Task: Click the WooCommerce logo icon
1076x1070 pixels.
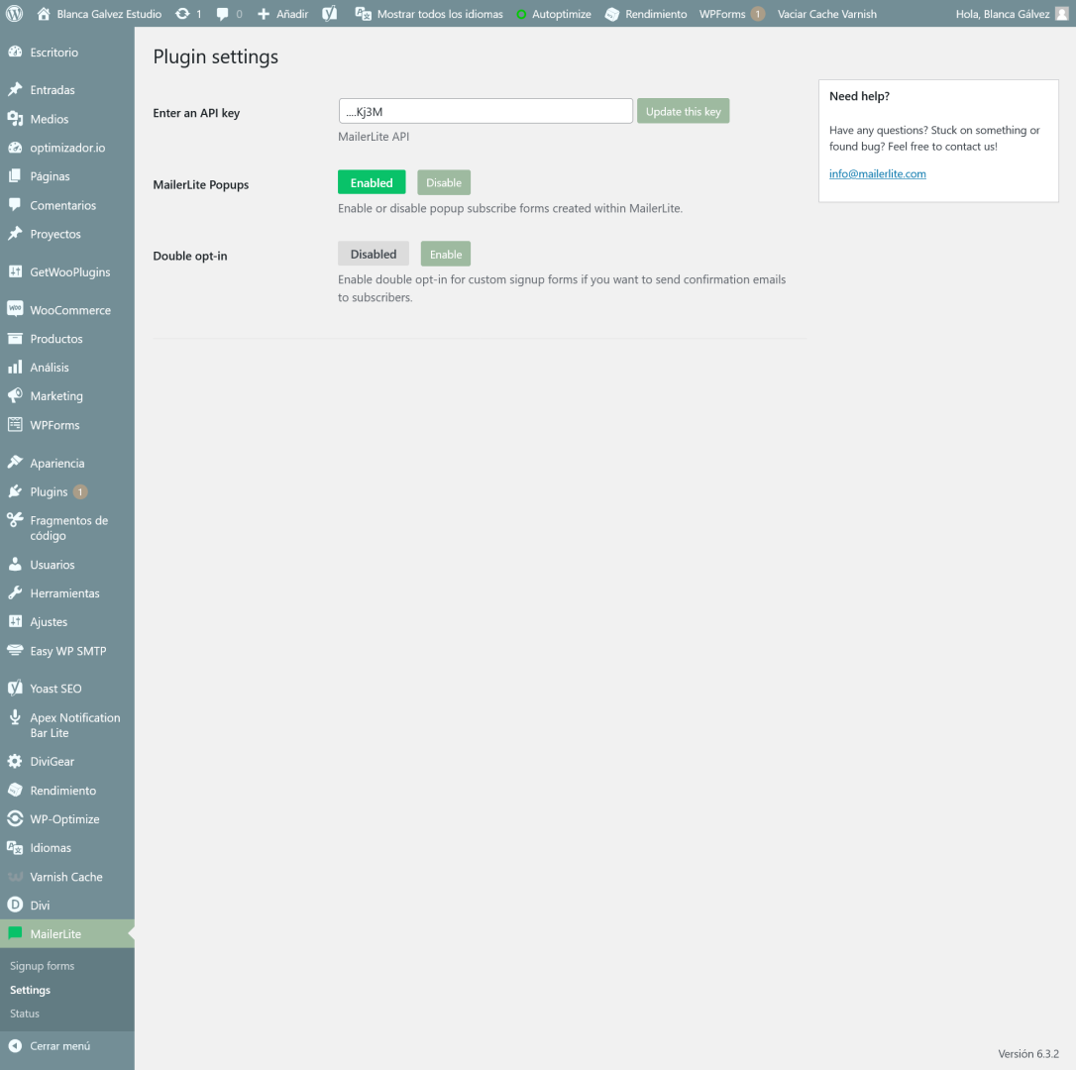Action: (x=15, y=309)
